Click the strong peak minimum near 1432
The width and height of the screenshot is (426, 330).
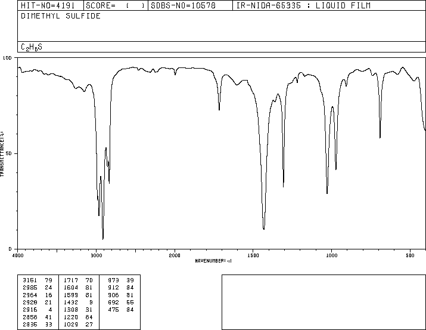264,229
